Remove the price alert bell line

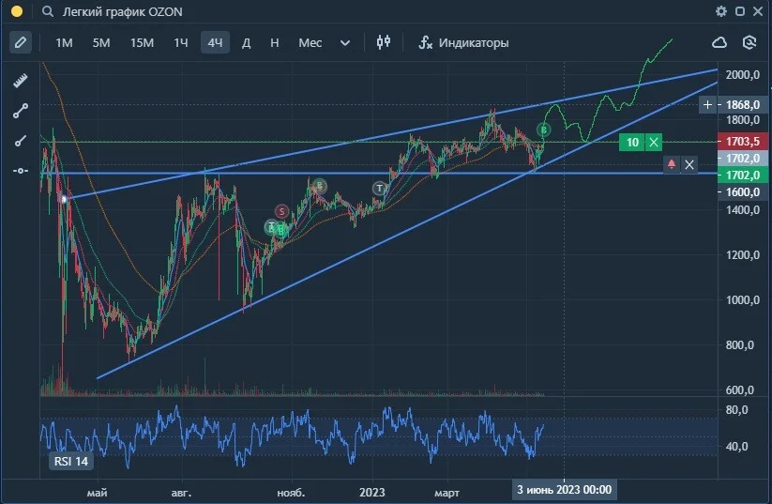click(x=689, y=164)
